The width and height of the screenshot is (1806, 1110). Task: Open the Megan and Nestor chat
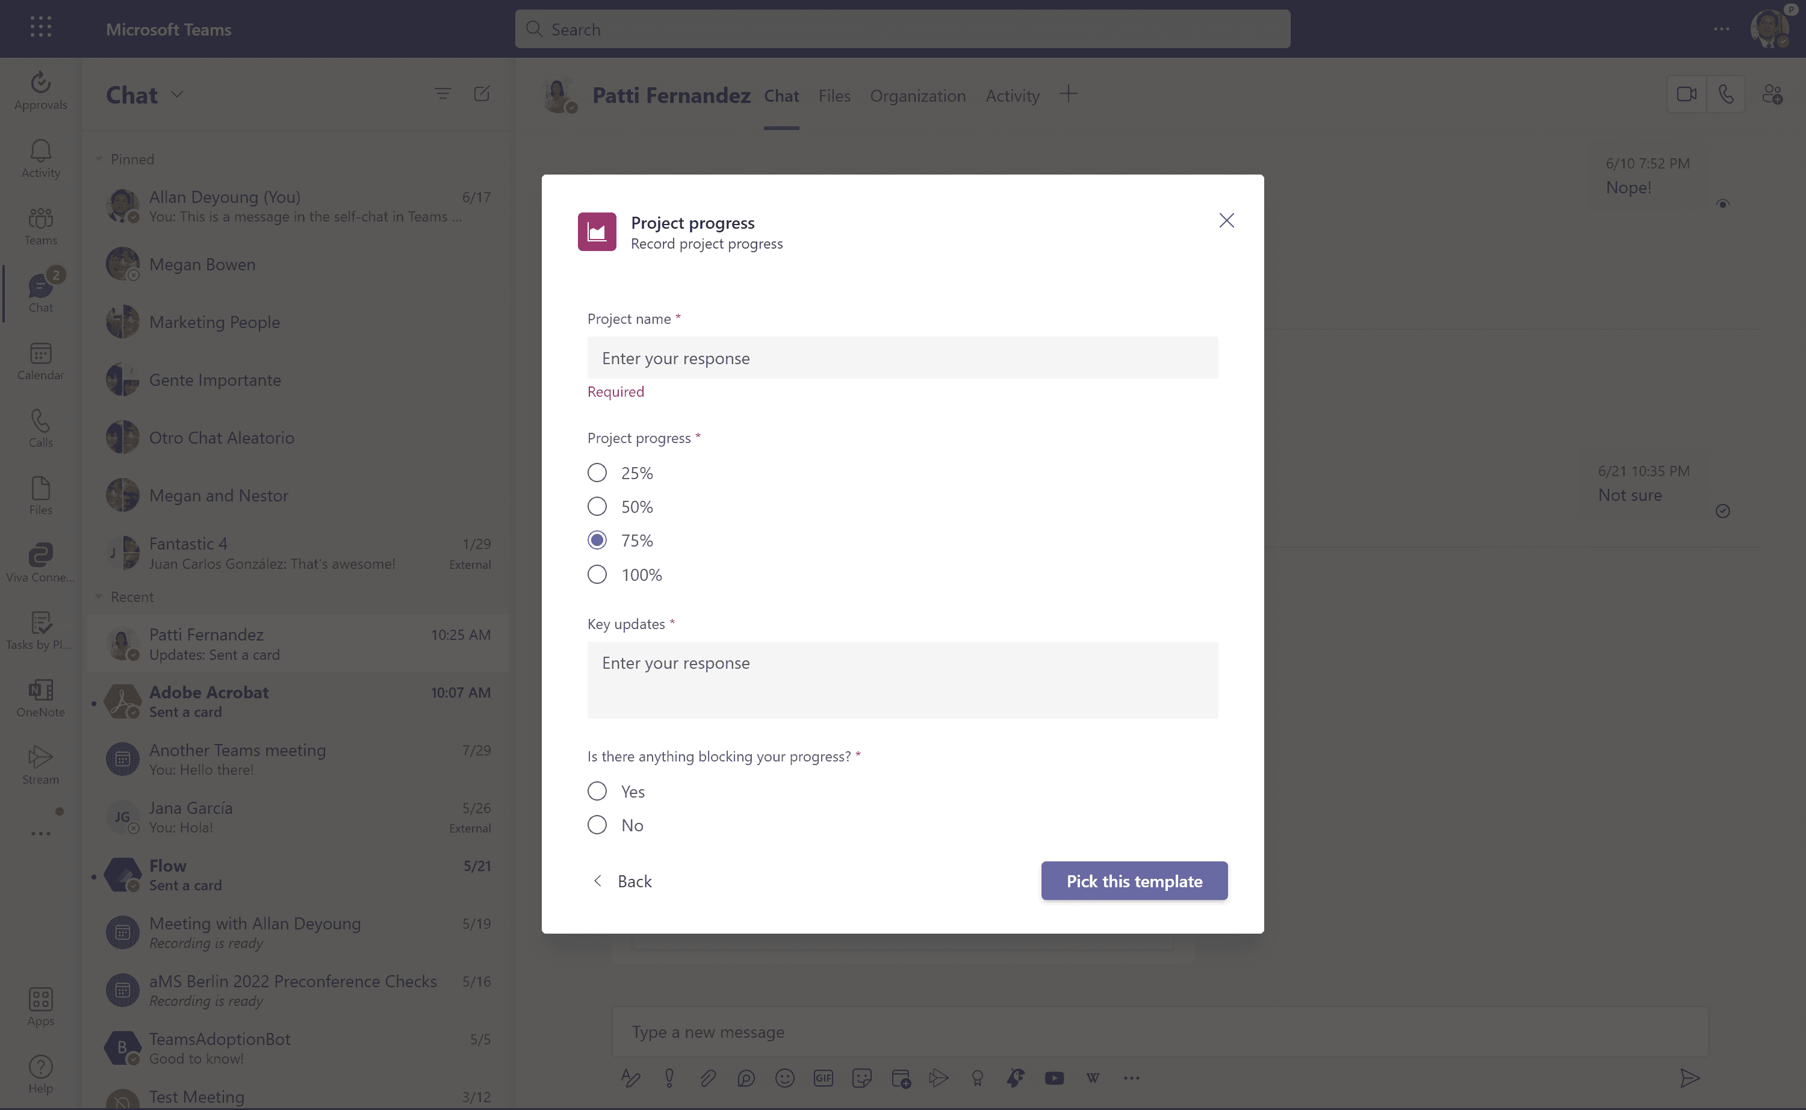point(298,495)
